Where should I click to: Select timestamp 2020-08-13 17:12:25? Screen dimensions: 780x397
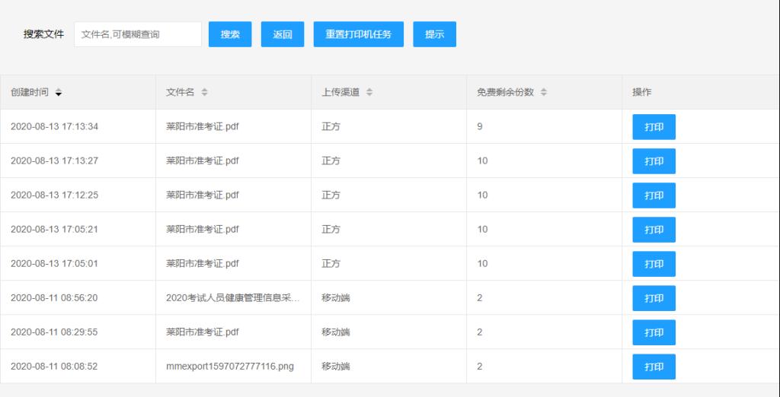tap(54, 195)
